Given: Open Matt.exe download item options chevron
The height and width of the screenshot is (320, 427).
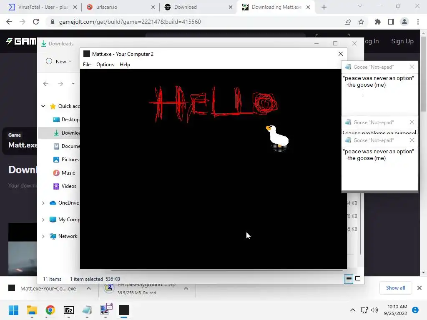Looking at the screenshot, I should [x=89, y=288].
